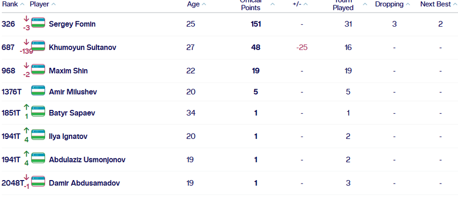Click the flag icon beside Khumoyun Sultanov
The width and height of the screenshot is (458, 198).
38,46
